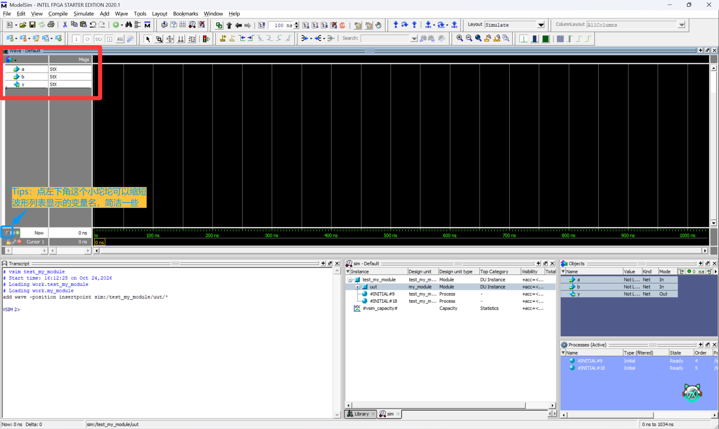Screen dimensions: 719x429
Task: Click the Find binoculars icon
Action: (x=128, y=25)
